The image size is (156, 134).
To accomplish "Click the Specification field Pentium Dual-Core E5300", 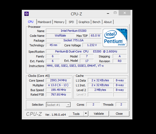I will pos(86,51).
